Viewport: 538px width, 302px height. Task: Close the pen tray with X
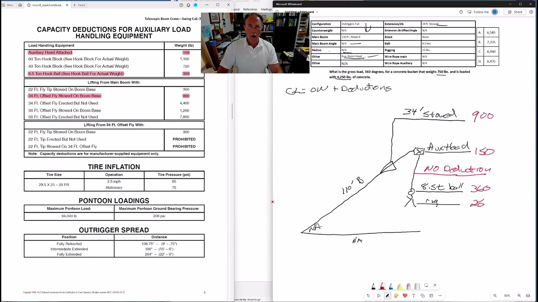435,286
